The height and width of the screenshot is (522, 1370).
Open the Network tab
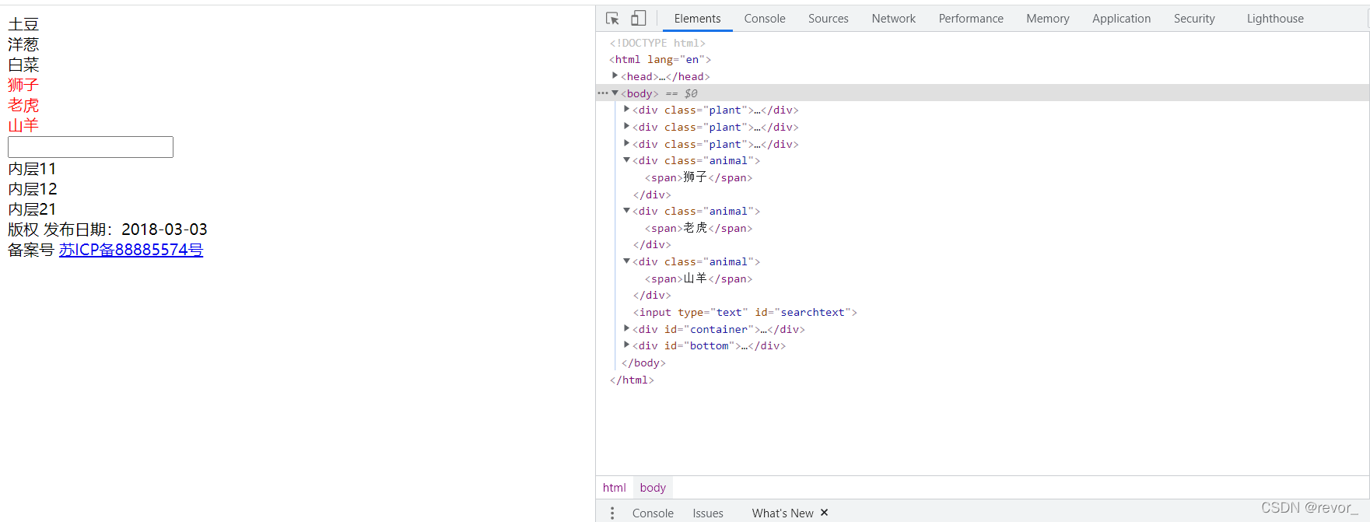(893, 19)
